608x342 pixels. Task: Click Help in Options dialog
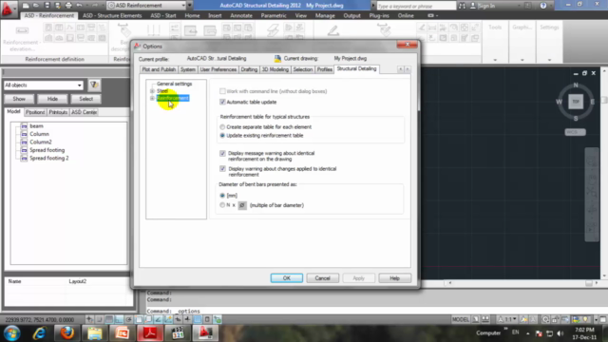tap(394, 278)
